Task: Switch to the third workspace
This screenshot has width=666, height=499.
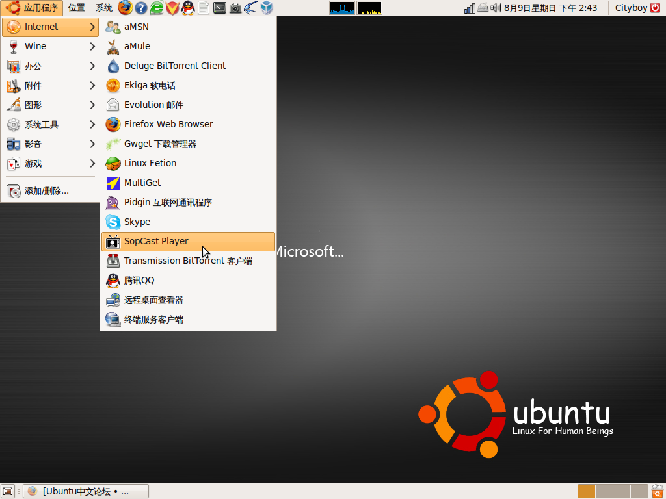Action: (x=621, y=491)
